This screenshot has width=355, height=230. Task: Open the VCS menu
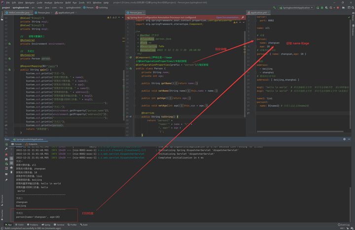pos(89,3)
